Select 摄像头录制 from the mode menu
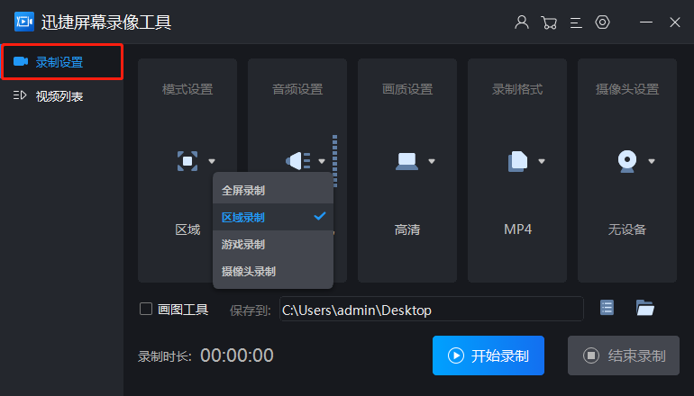Viewport: 694px width, 396px height. pos(273,271)
